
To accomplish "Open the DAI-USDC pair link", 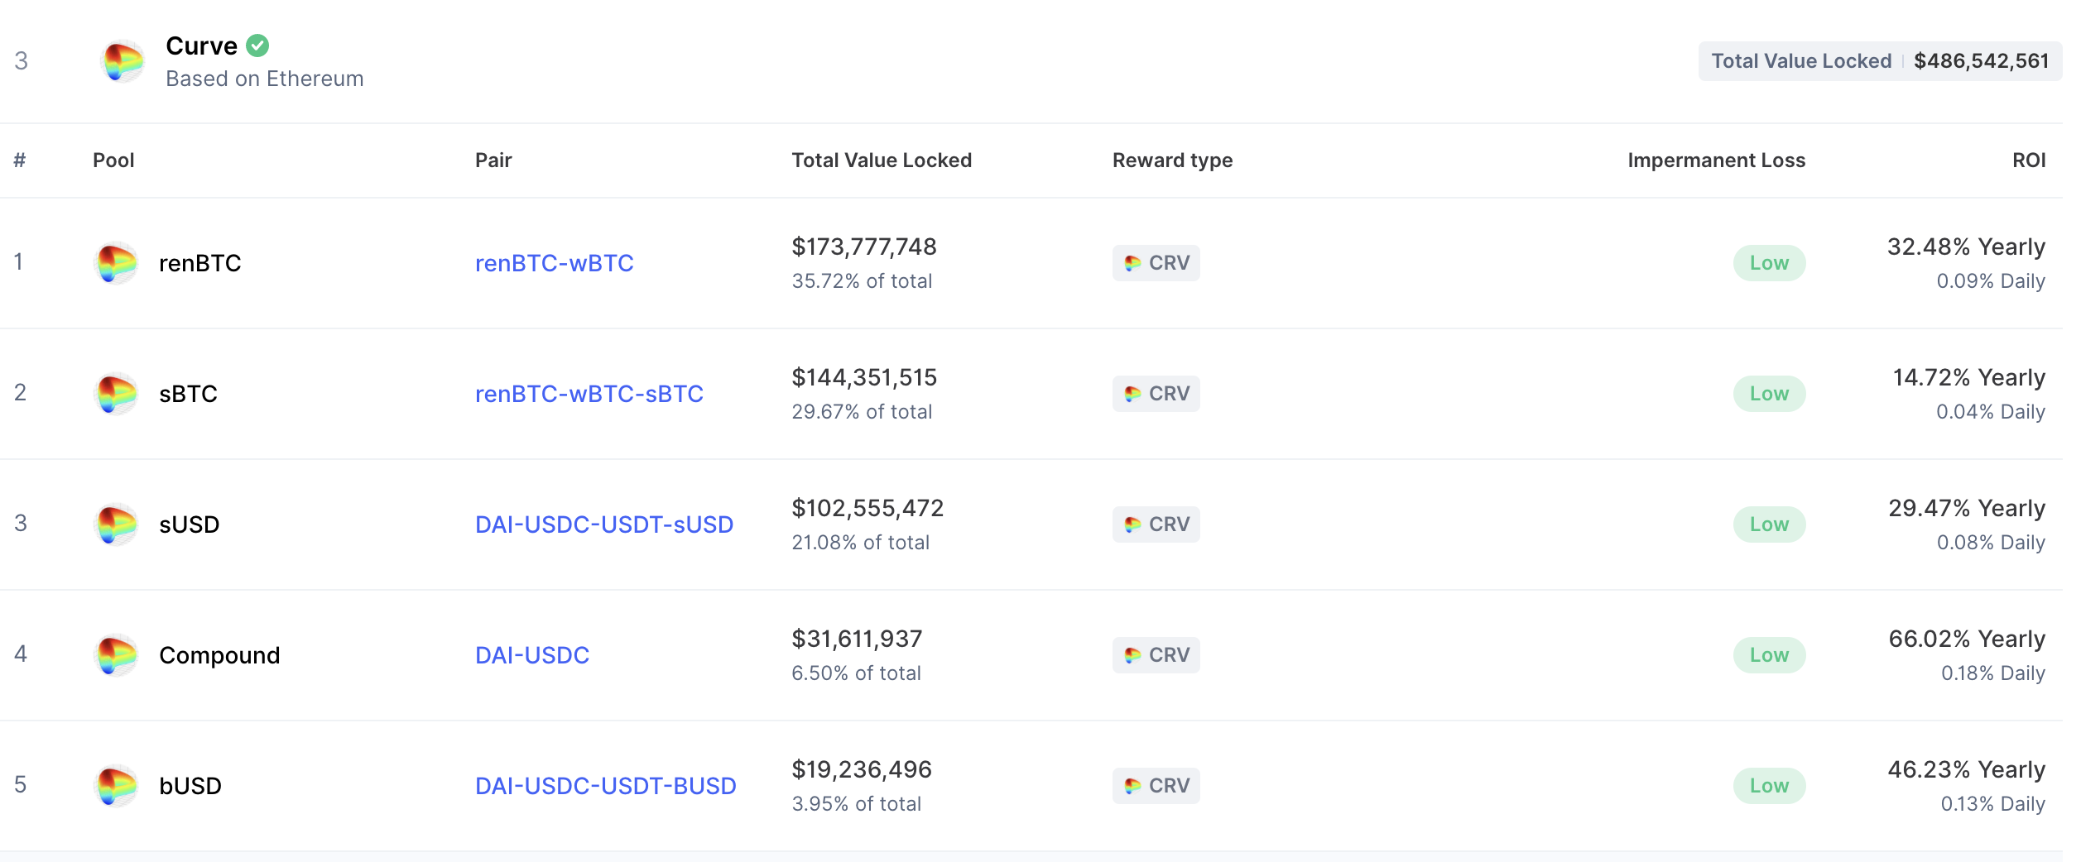I will pos(532,655).
